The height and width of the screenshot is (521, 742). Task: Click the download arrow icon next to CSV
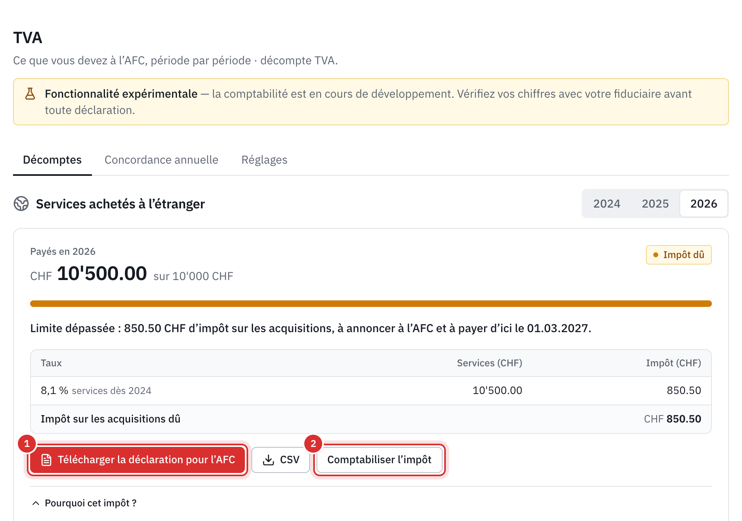268,460
